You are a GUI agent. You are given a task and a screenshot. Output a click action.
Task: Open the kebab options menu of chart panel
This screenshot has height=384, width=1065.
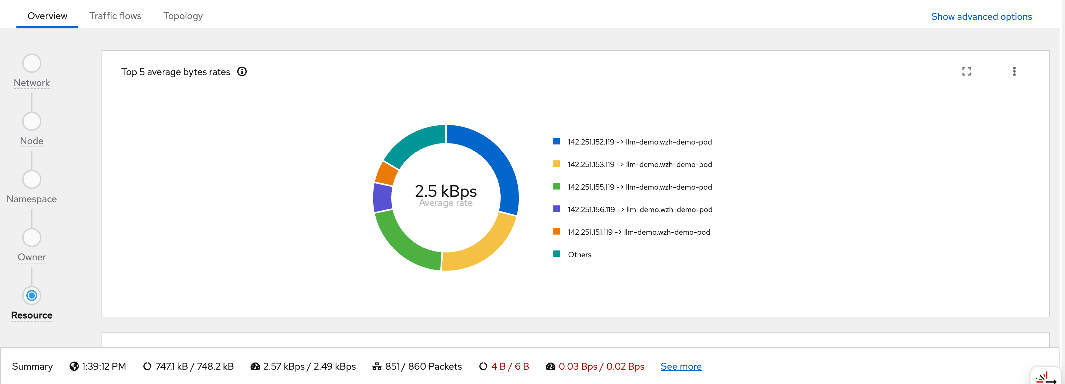(x=1014, y=71)
